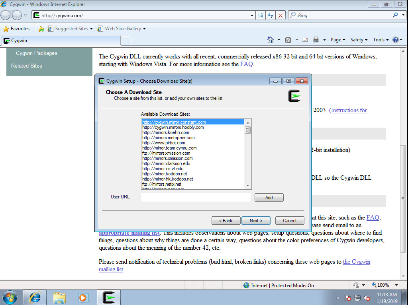This screenshot has height=305, width=408.
Task: Click the mirror list scroll up arrow
Action: tap(248, 122)
